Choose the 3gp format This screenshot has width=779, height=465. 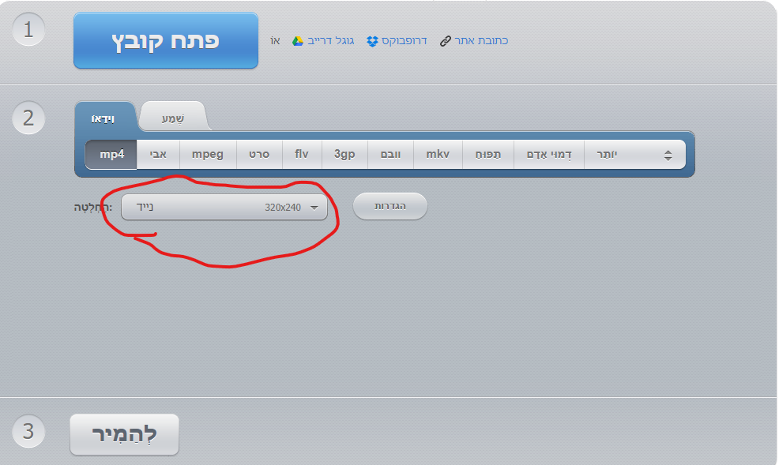point(344,154)
